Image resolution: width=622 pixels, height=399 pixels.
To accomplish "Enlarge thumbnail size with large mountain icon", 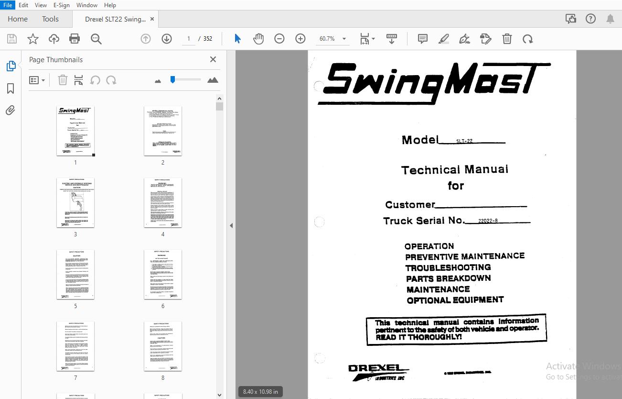I will click(213, 80).
